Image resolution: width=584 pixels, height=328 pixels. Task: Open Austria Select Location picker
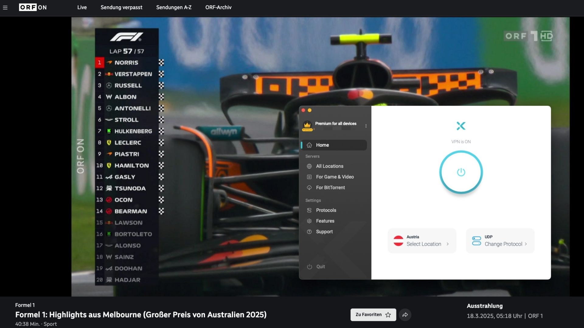[x=422, y=241]
